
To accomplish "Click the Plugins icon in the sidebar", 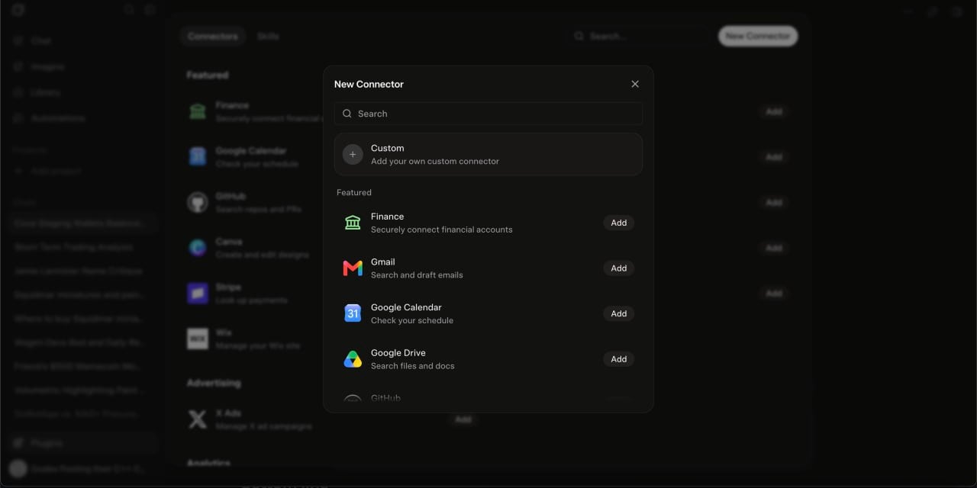I will 18,443.
